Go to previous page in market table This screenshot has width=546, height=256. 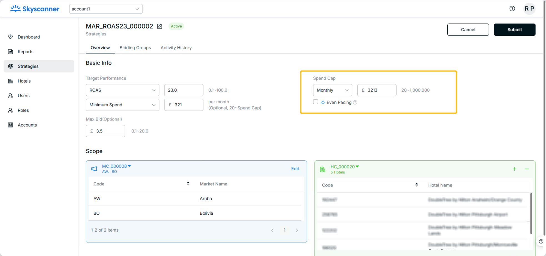[272, 230]
